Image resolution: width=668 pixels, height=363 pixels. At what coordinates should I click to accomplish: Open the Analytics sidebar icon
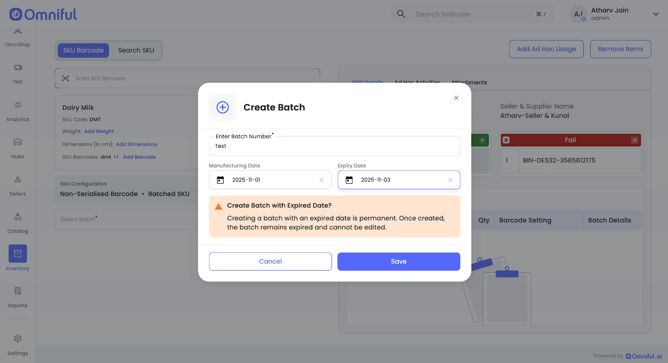(x=18, y=105)
